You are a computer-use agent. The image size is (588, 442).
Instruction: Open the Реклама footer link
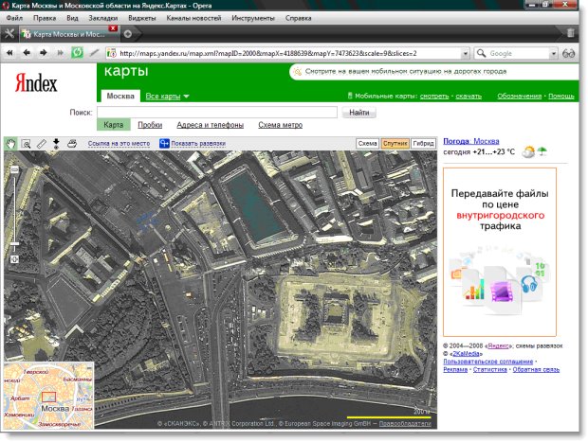[x=455, y=370]
